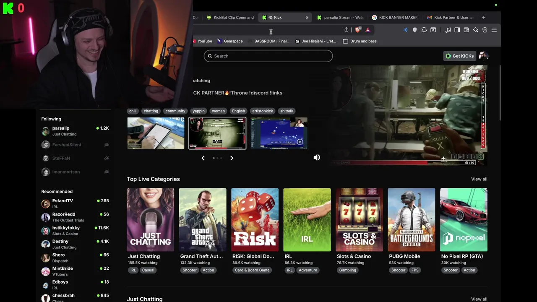Open Slots & Casino category card
This screenshot has height=302, width=537.
point(359,220)
